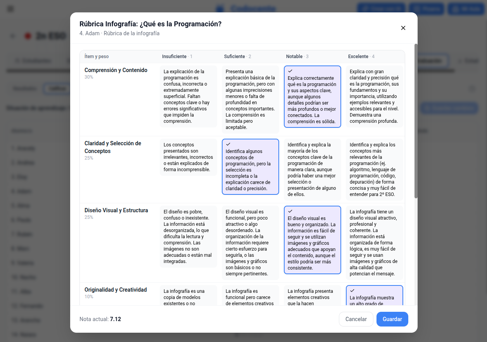This screenshot has height=342, width=487.
Task: Click the 'Originalidad y Creatividad' row title
Action: tap(116, 290)
